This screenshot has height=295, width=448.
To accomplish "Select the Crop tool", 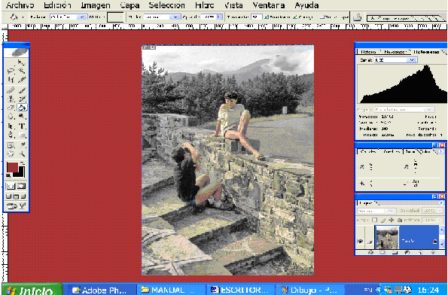I will (11, 79).
